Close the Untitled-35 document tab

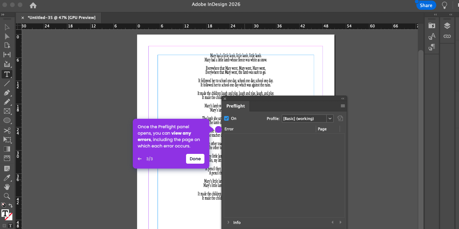click(x=23, y=18)
